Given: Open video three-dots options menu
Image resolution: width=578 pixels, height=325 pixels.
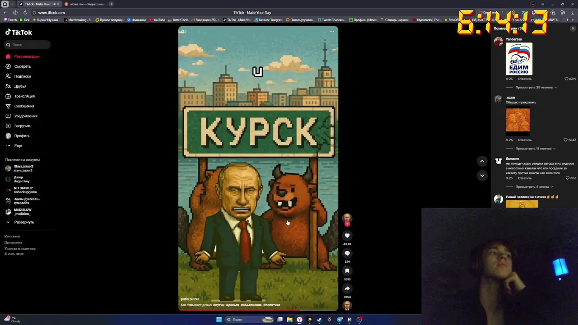Looking at the screenshot, I should (x=332, y=32).
